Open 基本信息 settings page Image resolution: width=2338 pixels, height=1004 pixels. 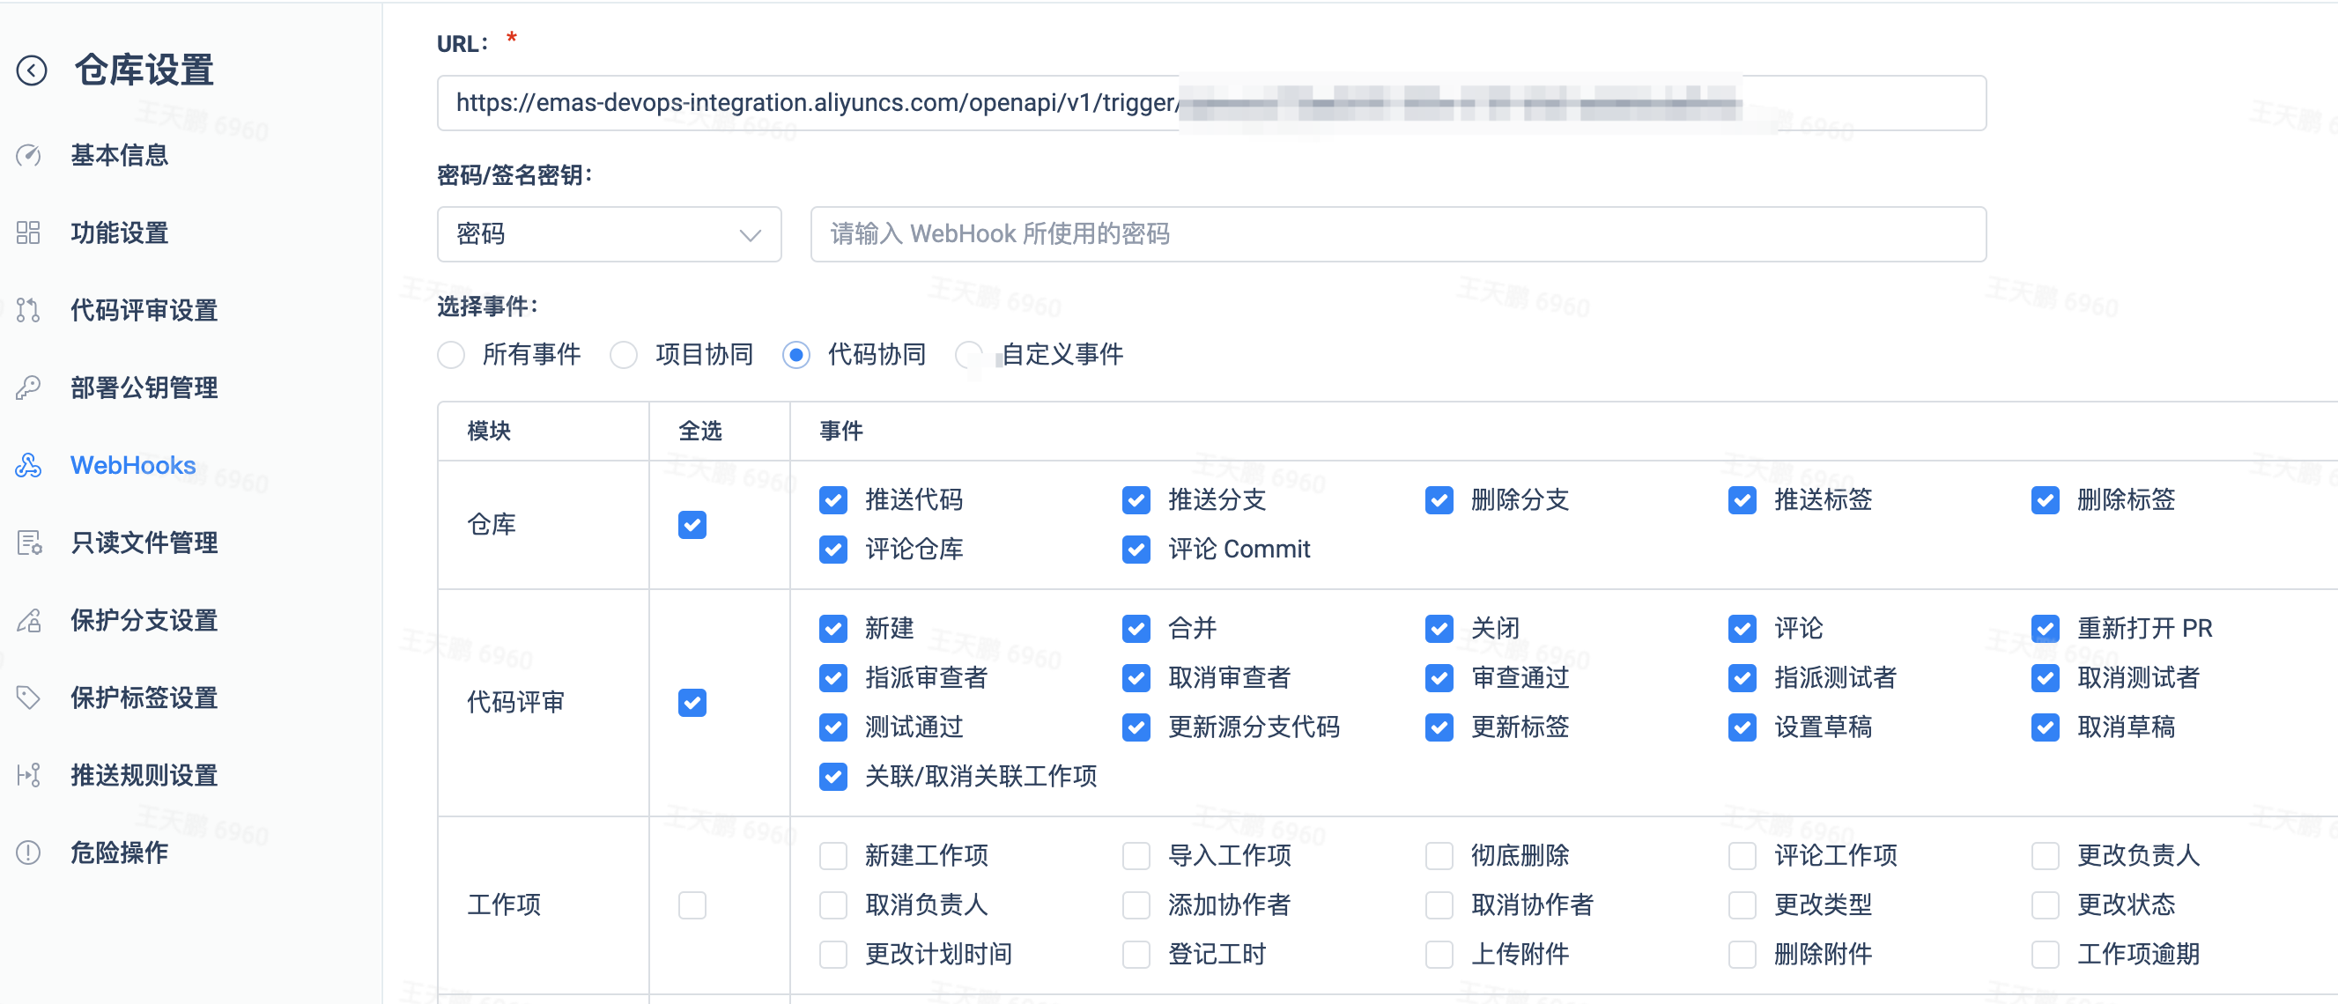click(x=120, y=155)
